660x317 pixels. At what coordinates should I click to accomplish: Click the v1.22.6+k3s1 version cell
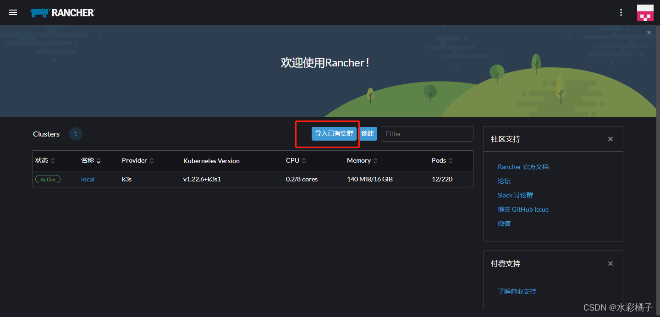(x=202, y=179)
